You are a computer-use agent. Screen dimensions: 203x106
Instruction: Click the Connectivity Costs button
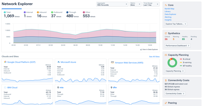point(175,94)
